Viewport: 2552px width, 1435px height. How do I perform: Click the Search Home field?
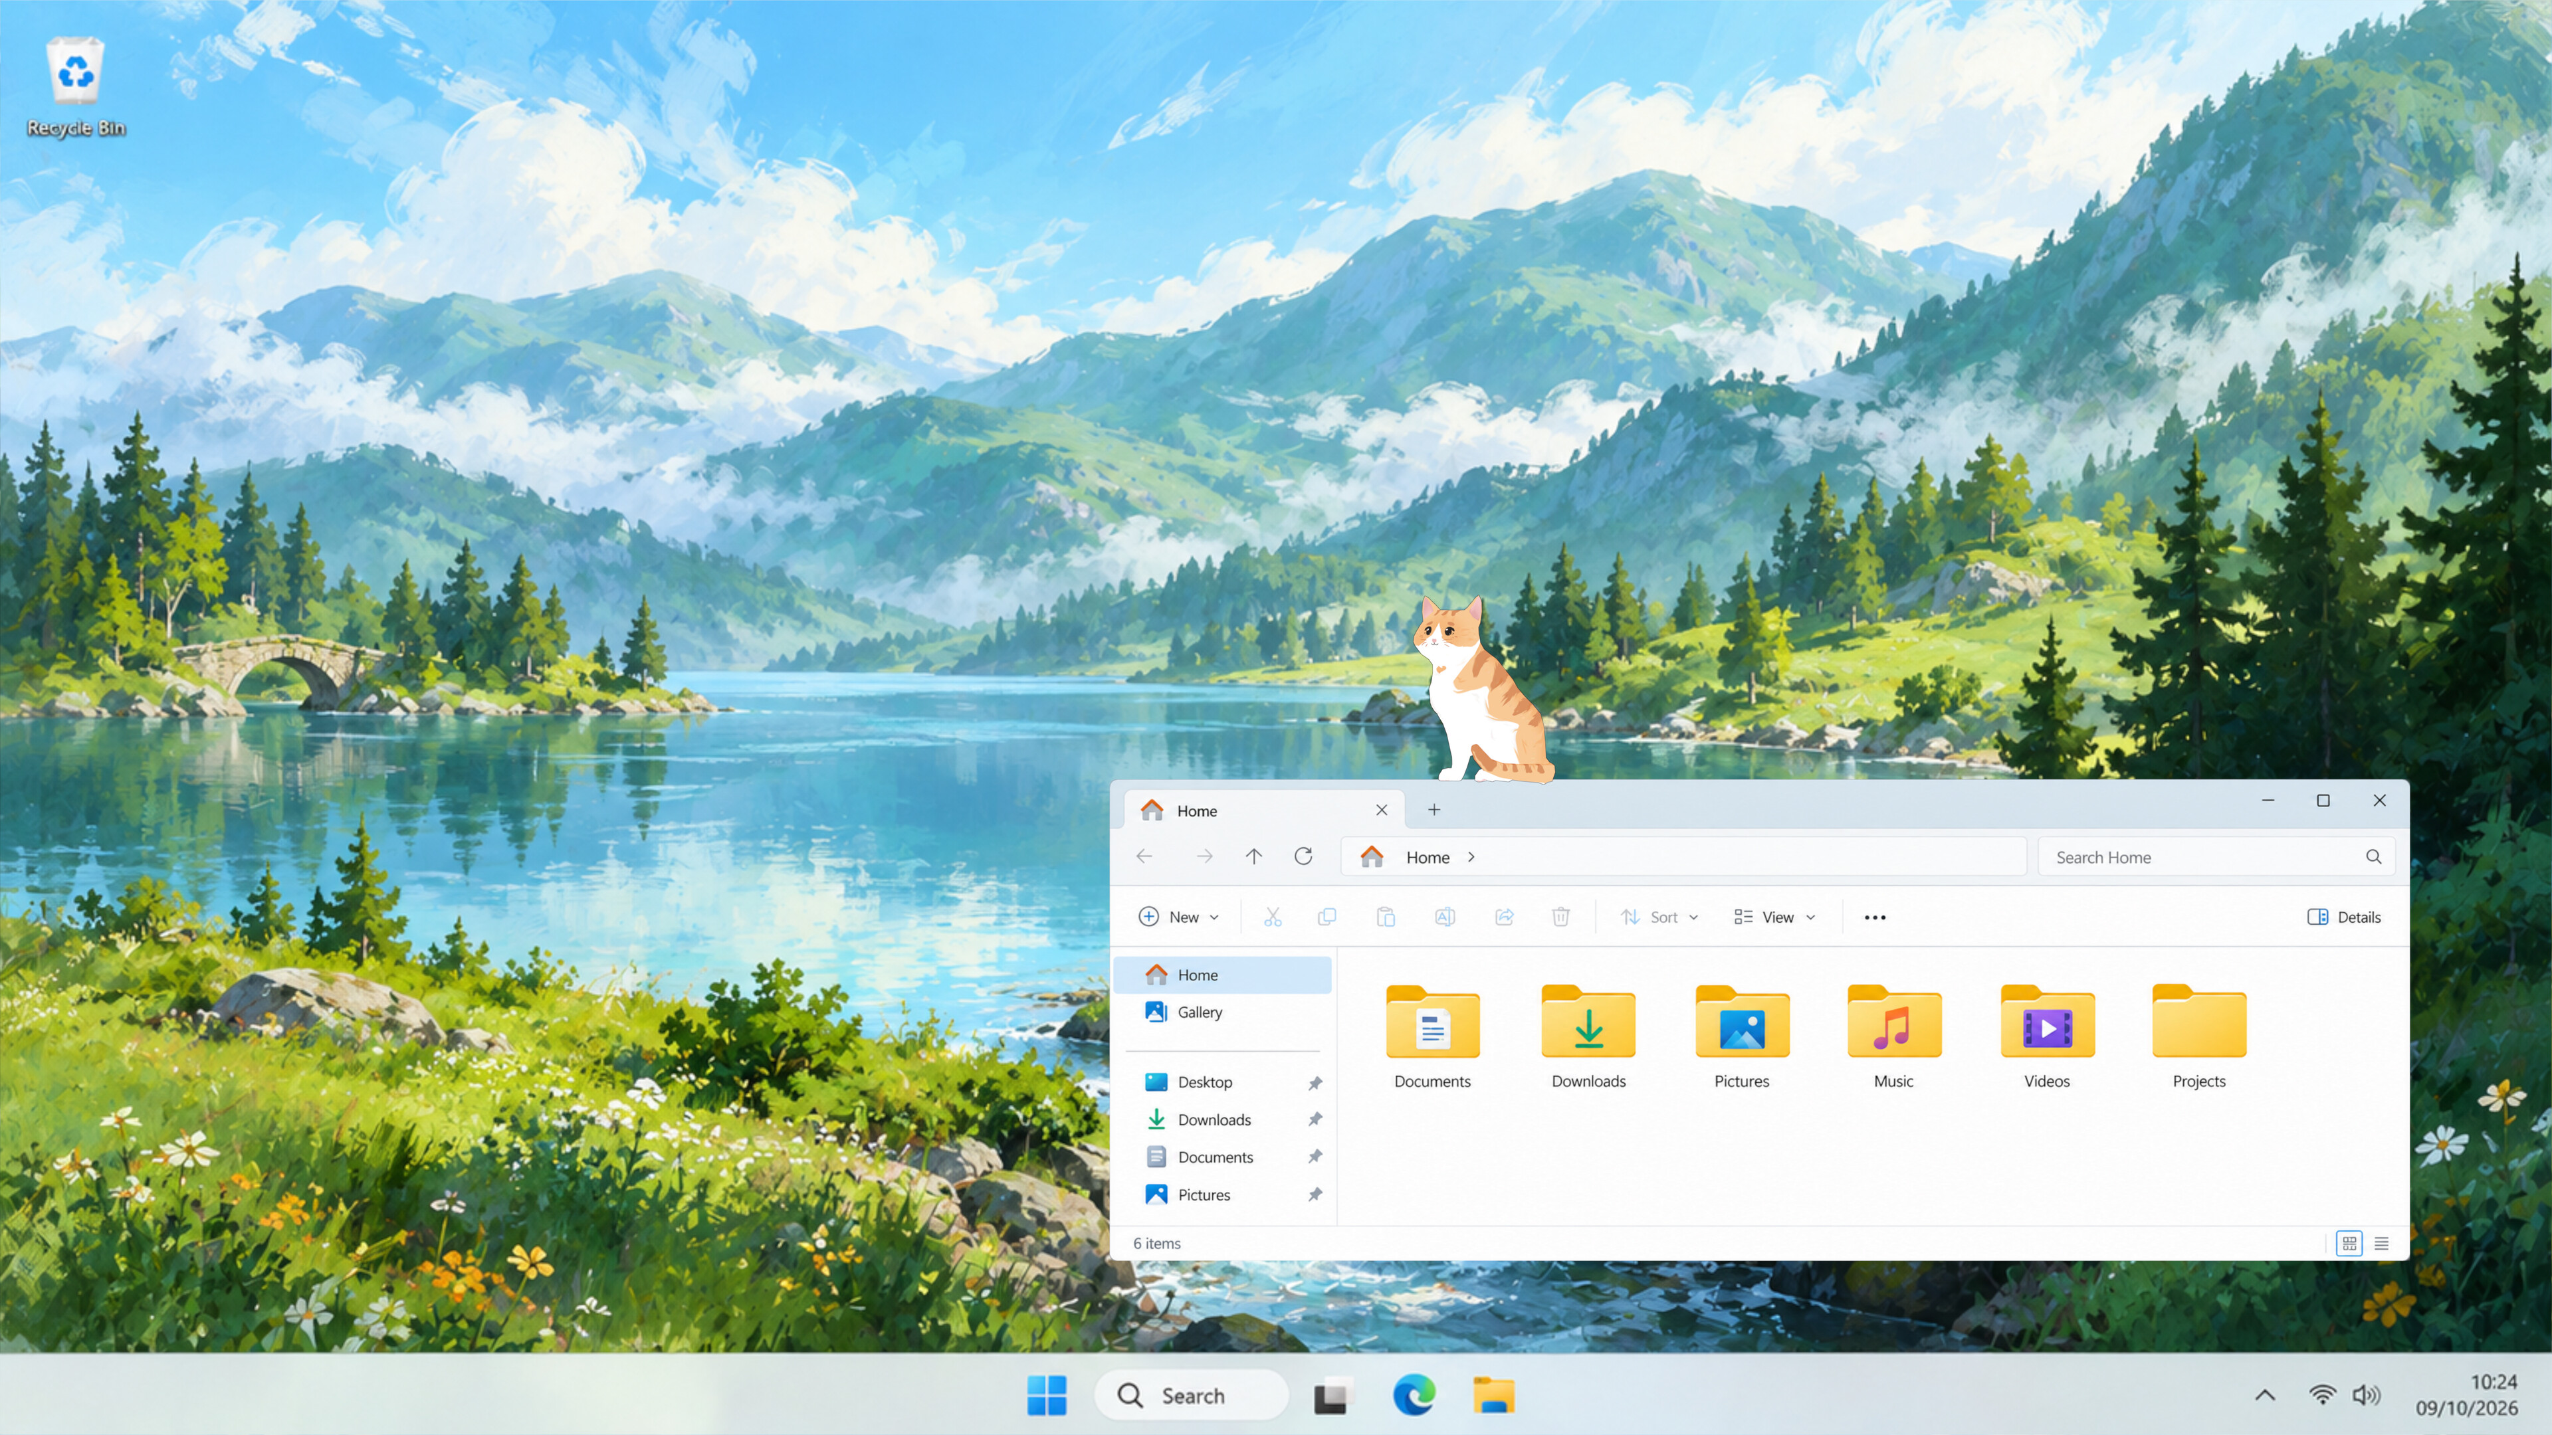point(2216,856)
